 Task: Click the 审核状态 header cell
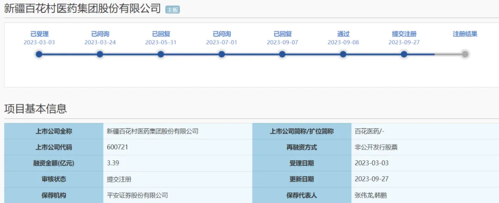coord(54,179)
